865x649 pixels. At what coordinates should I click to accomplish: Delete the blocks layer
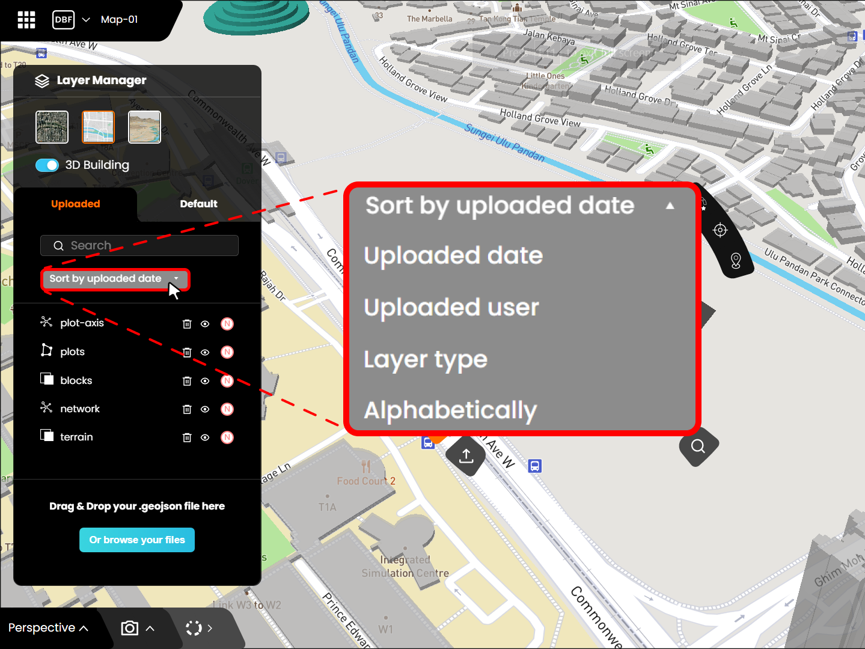click(x=187, y=381)
